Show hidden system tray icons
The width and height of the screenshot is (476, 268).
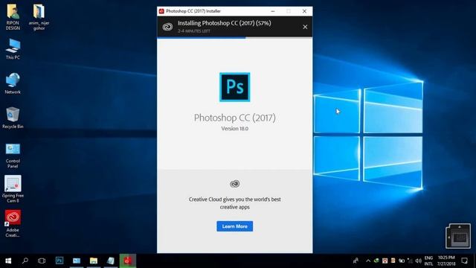(368, 261)
